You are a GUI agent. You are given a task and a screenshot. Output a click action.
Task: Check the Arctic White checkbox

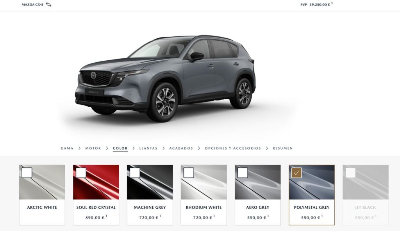coord(27,173)
